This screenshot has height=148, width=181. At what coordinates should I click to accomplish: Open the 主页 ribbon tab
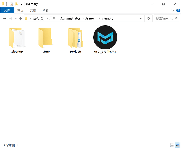click(x=20, y=11)
